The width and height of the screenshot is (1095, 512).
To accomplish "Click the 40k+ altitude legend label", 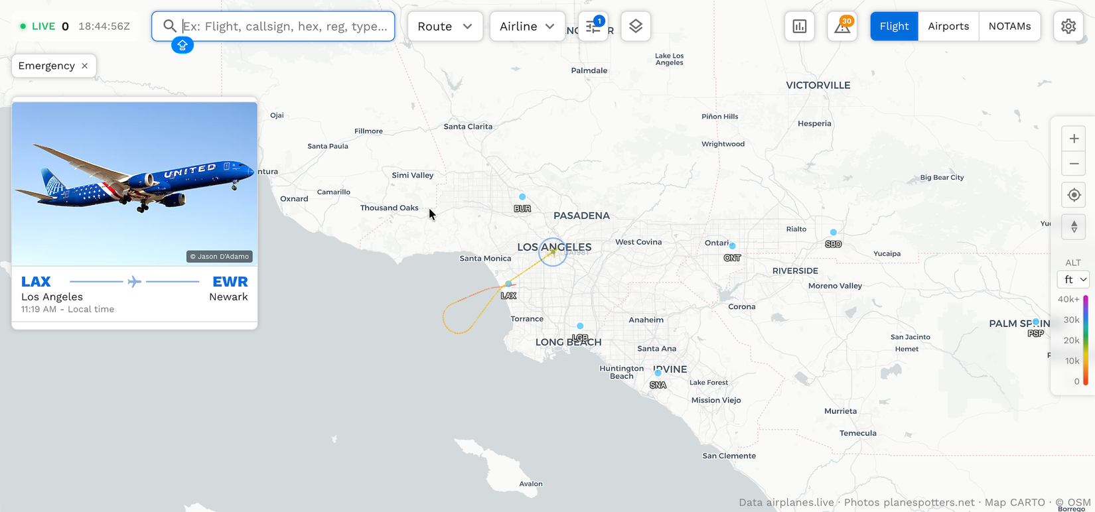I will point(1068,299).
